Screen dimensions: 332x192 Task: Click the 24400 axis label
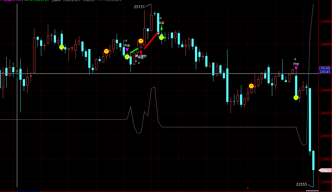326,90
